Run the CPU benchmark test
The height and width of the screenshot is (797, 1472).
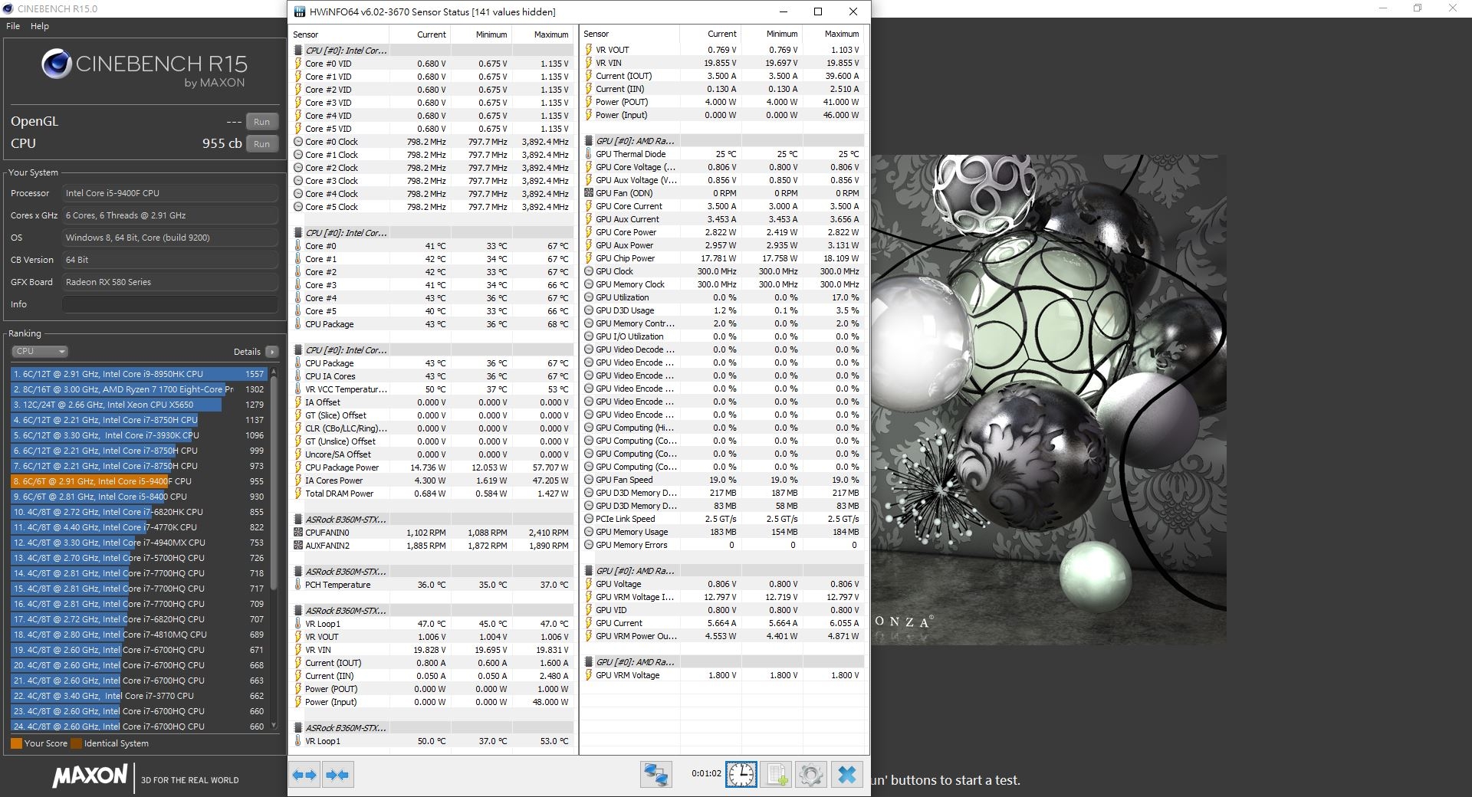click(261, 144)
